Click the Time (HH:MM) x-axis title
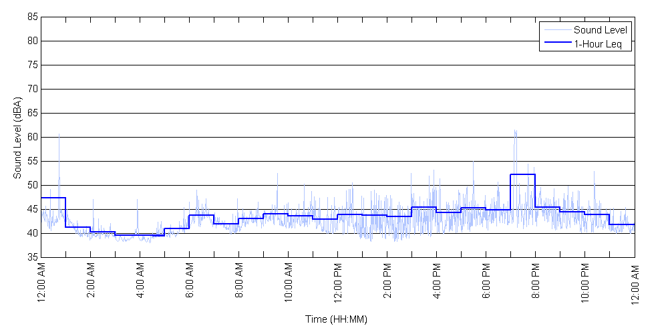 tap(337, 319)
